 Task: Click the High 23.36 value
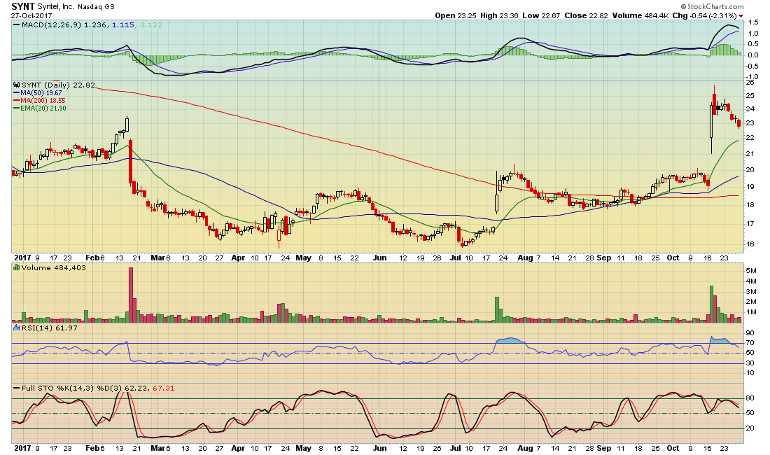coord(499,15)
